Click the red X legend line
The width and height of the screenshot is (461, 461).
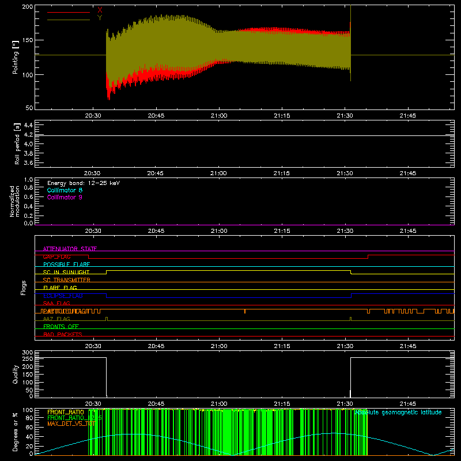69,12
